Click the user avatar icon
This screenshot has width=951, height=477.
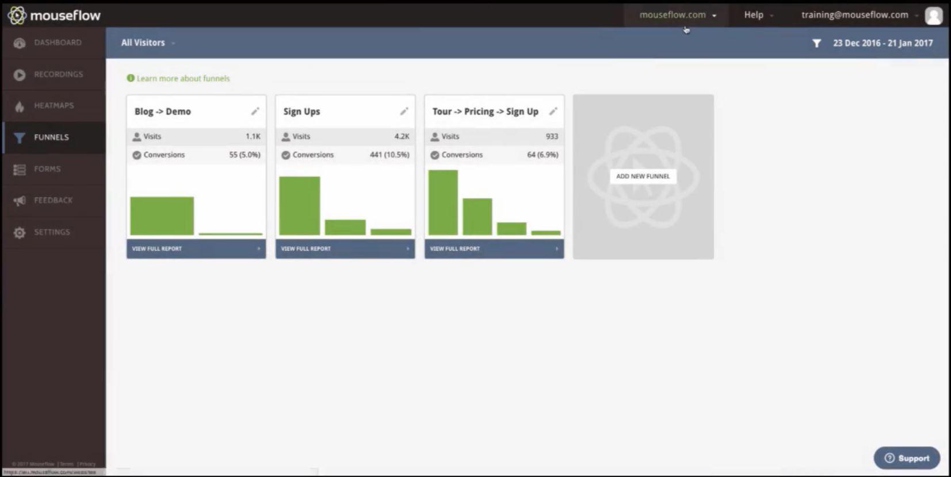[933, 16]
